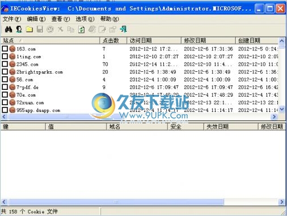This screenshot has height=216, width=287.
Task: Sort by upper 修改日期 column header
Action: pos(208,41)
